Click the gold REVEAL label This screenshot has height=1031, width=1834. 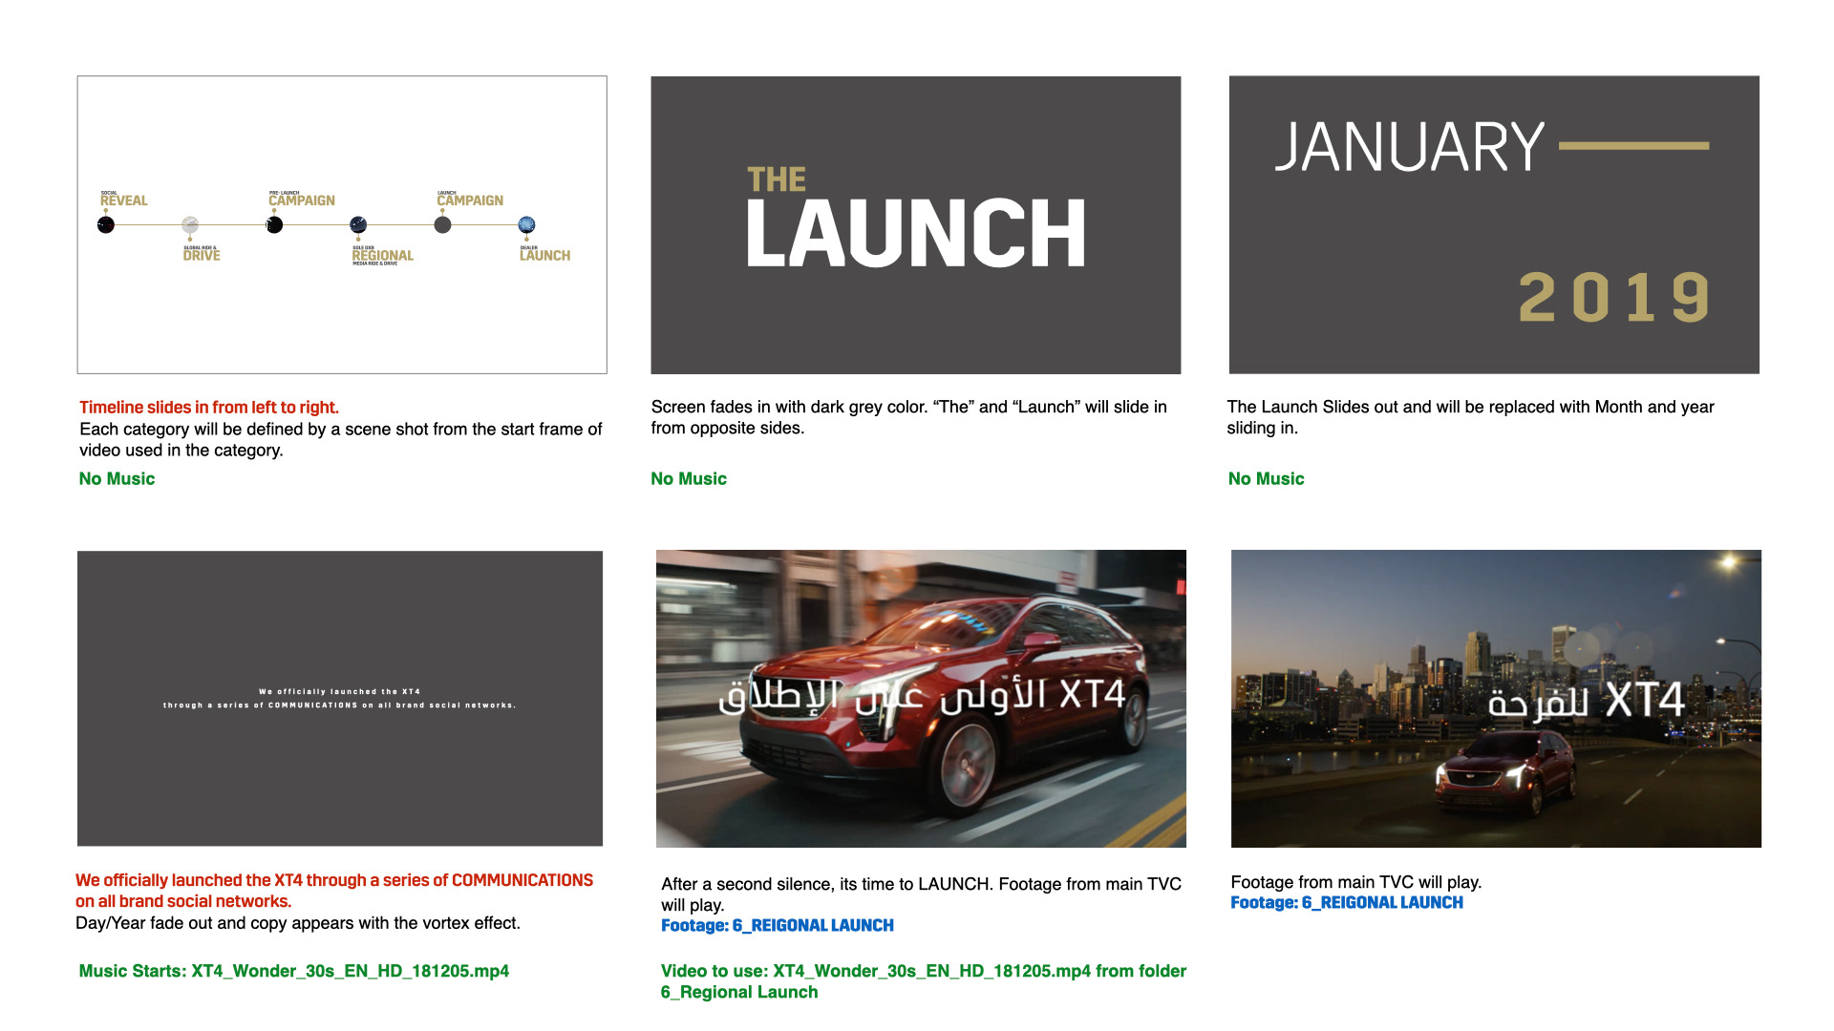tap(124, 200)
